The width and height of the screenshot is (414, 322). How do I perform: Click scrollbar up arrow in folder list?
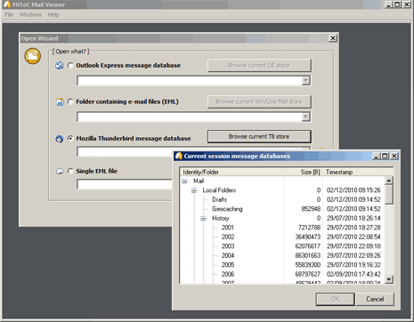coord(389,181)
